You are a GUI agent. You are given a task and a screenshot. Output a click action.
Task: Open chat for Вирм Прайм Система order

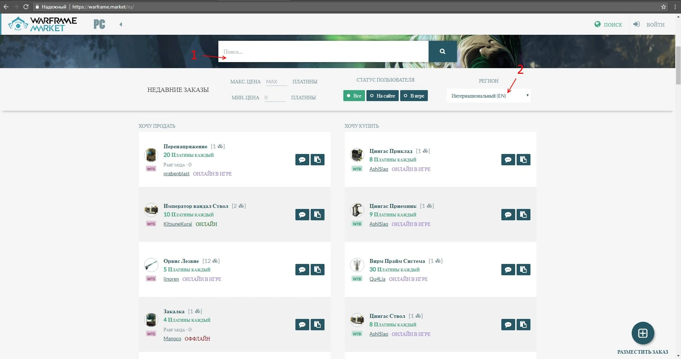(x=508, y=270)
